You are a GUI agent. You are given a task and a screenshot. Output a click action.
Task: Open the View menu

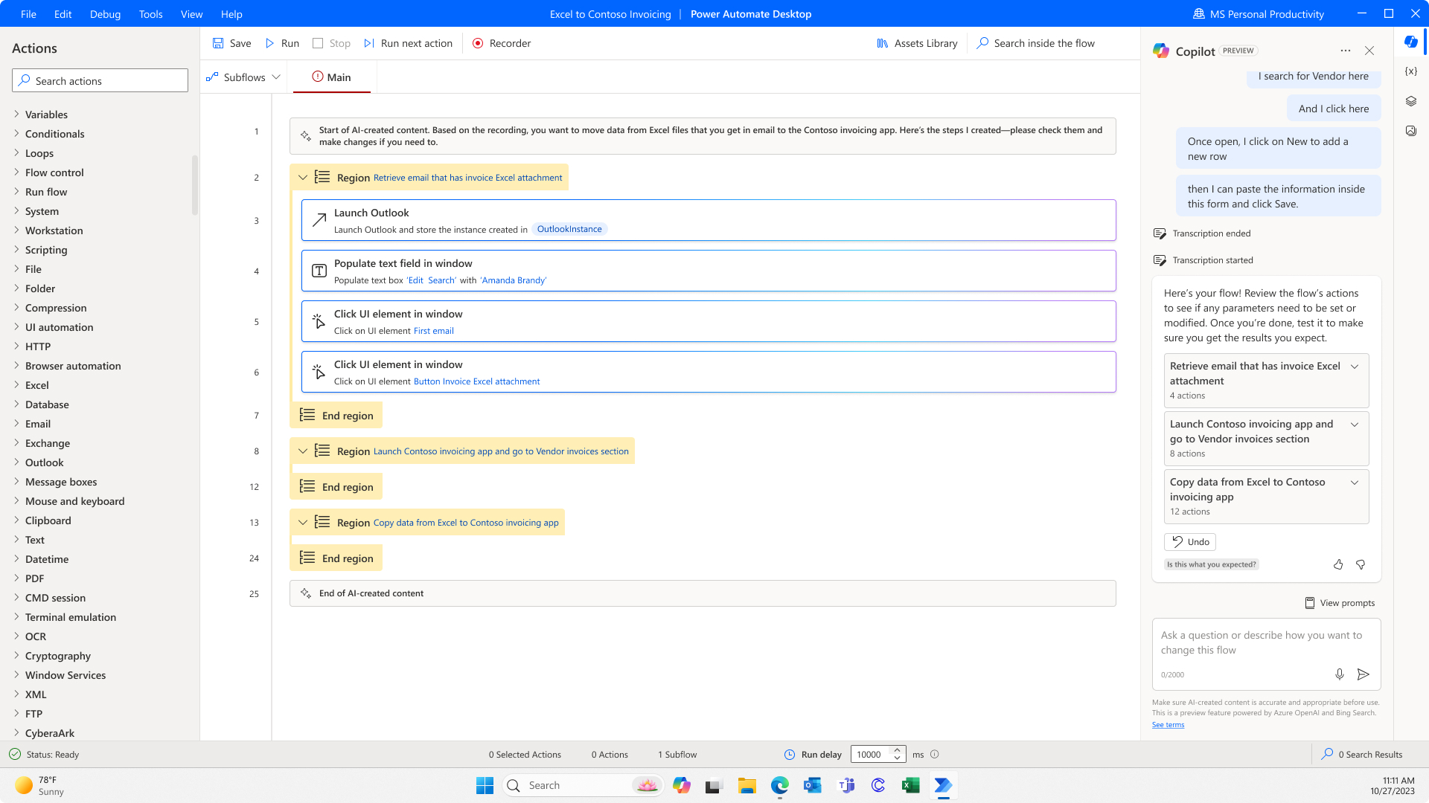191,14
